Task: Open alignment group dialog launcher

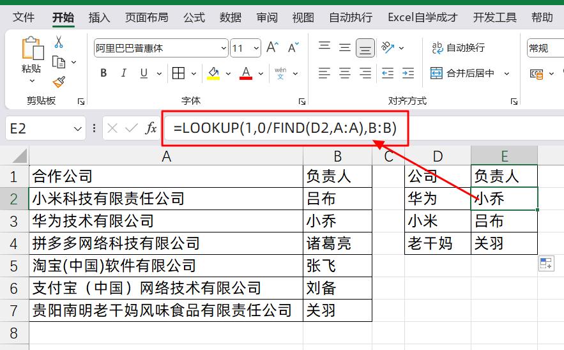Action: [x=514, y=102]
